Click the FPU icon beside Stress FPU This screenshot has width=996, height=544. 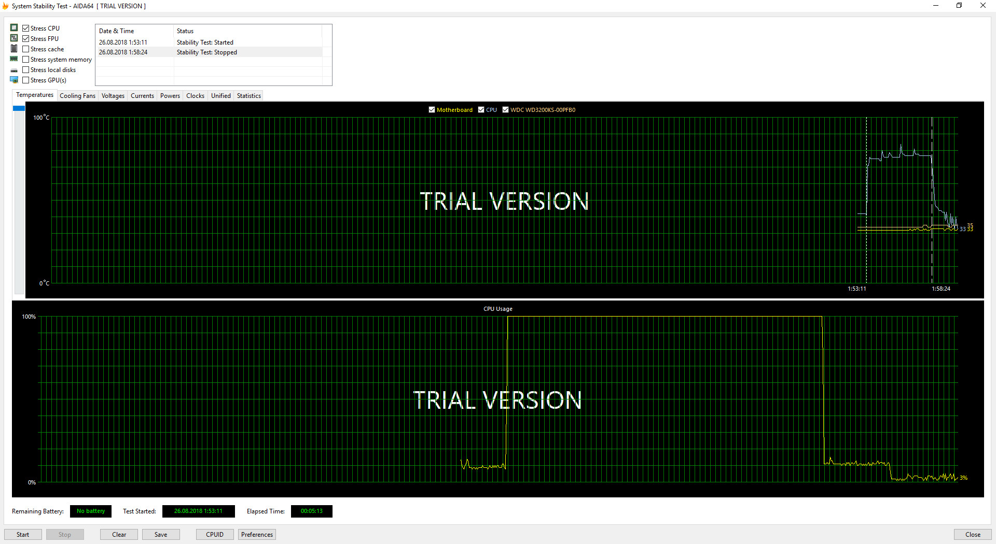tap(14, 38)
